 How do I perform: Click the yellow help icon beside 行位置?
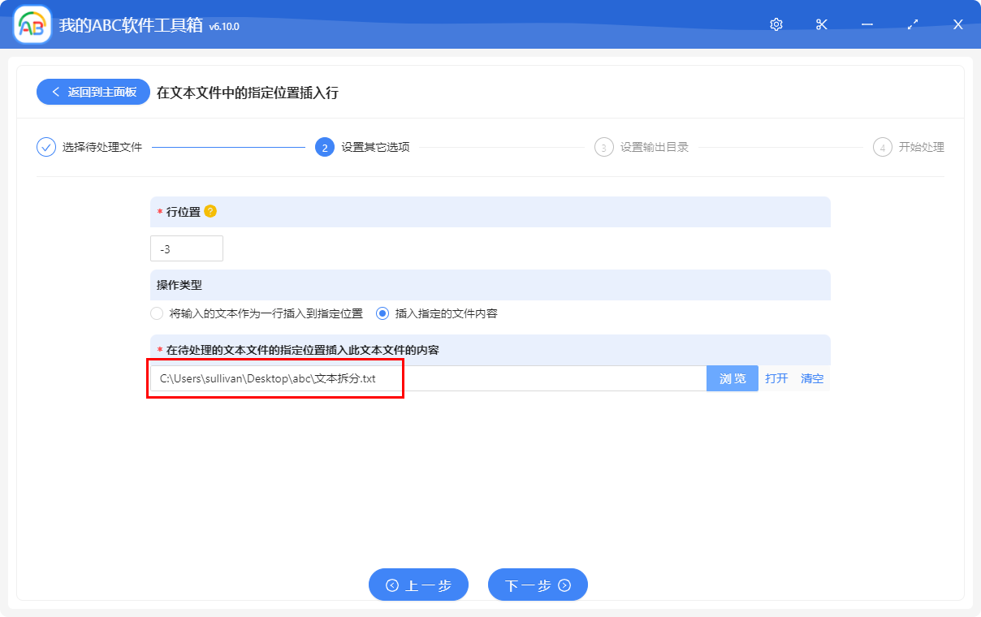click(210, 210)
